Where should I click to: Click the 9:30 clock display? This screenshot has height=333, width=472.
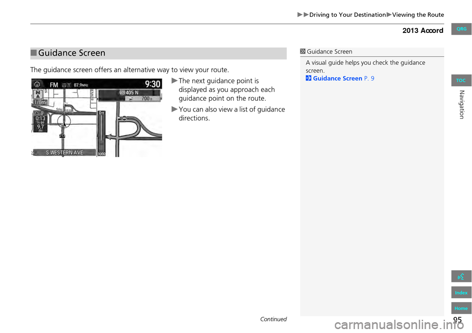(152, 84)
